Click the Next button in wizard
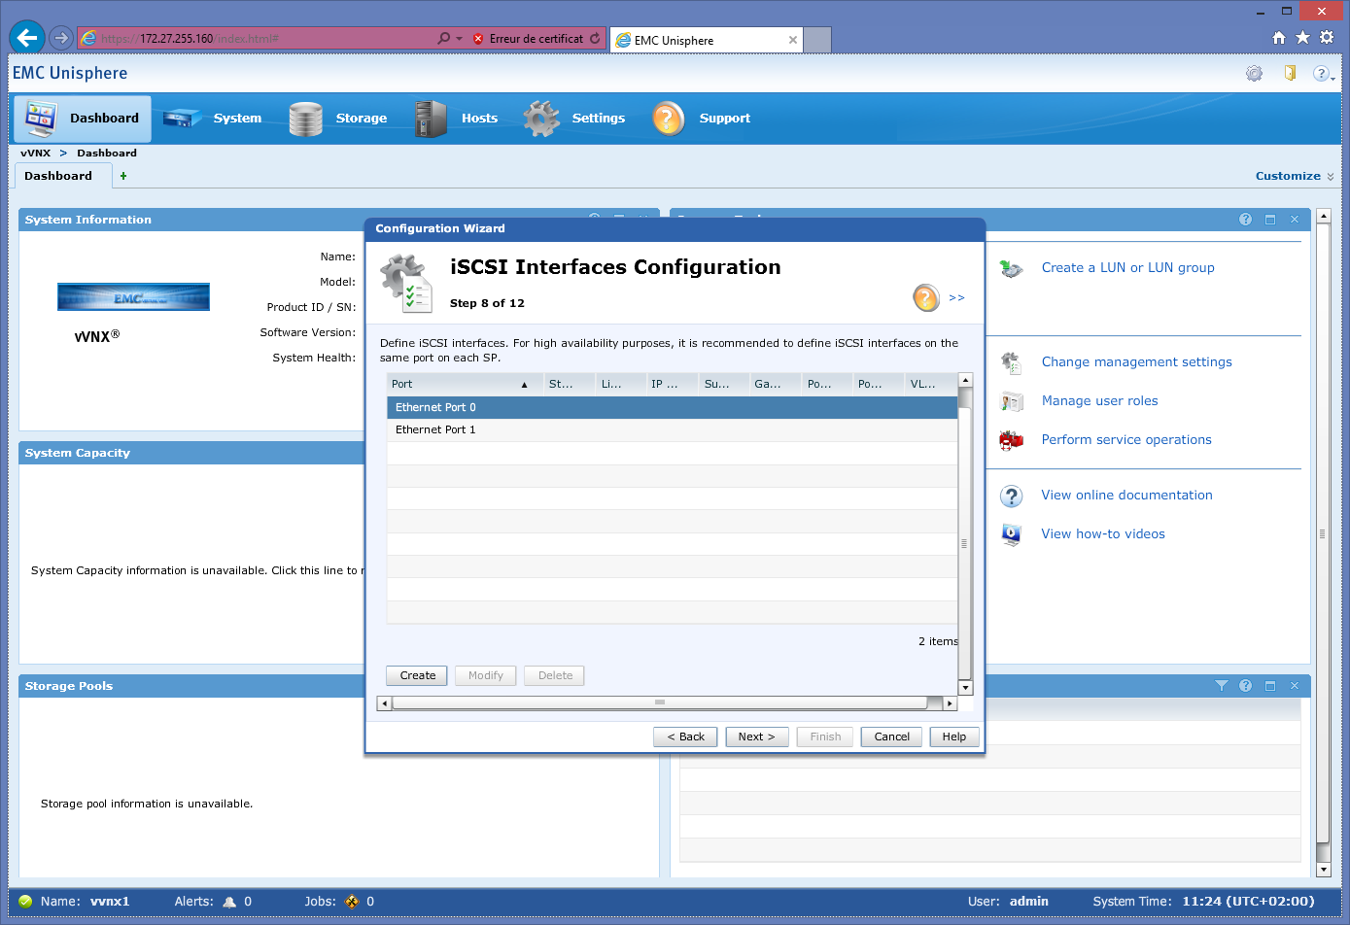 pyautogui.click(x=756, y=737)
